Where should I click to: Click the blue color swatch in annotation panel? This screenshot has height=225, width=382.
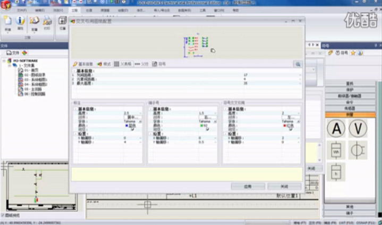(x=126, y=125)
